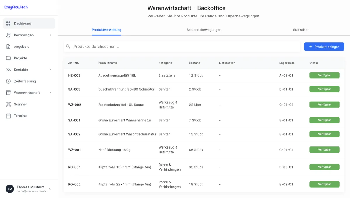Click the TM user avatar at bottom left
Screen dimensions: 350x198
(x=10, y=189)
